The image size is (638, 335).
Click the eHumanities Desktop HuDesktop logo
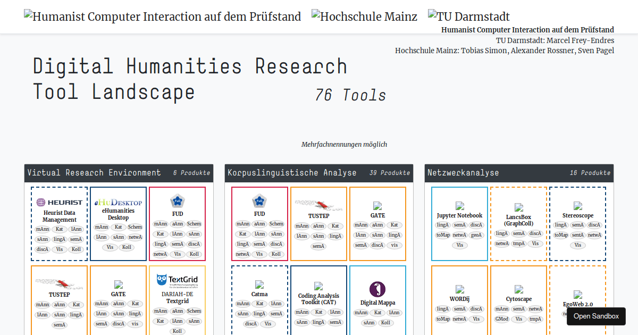pos(117,202)
